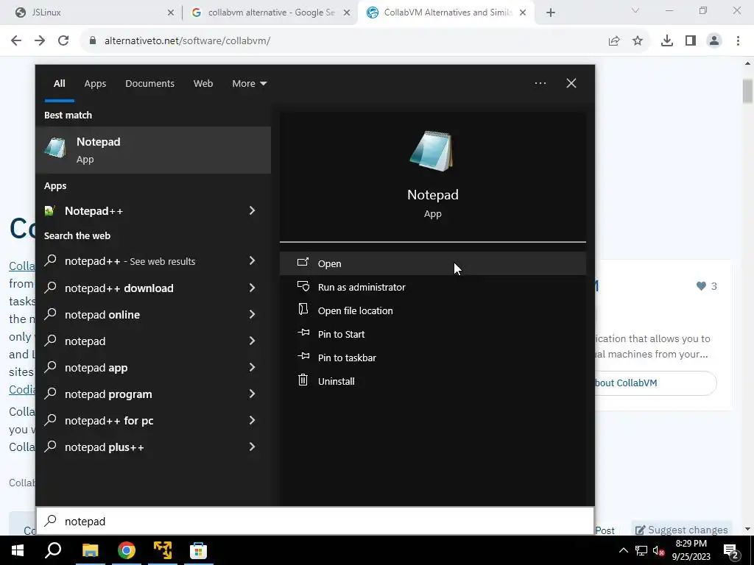Image resolution: width=754 pixels, height=565 pixels.
Task: Expand 'notepad plus++' suggestion arrow
Action: 252,447
